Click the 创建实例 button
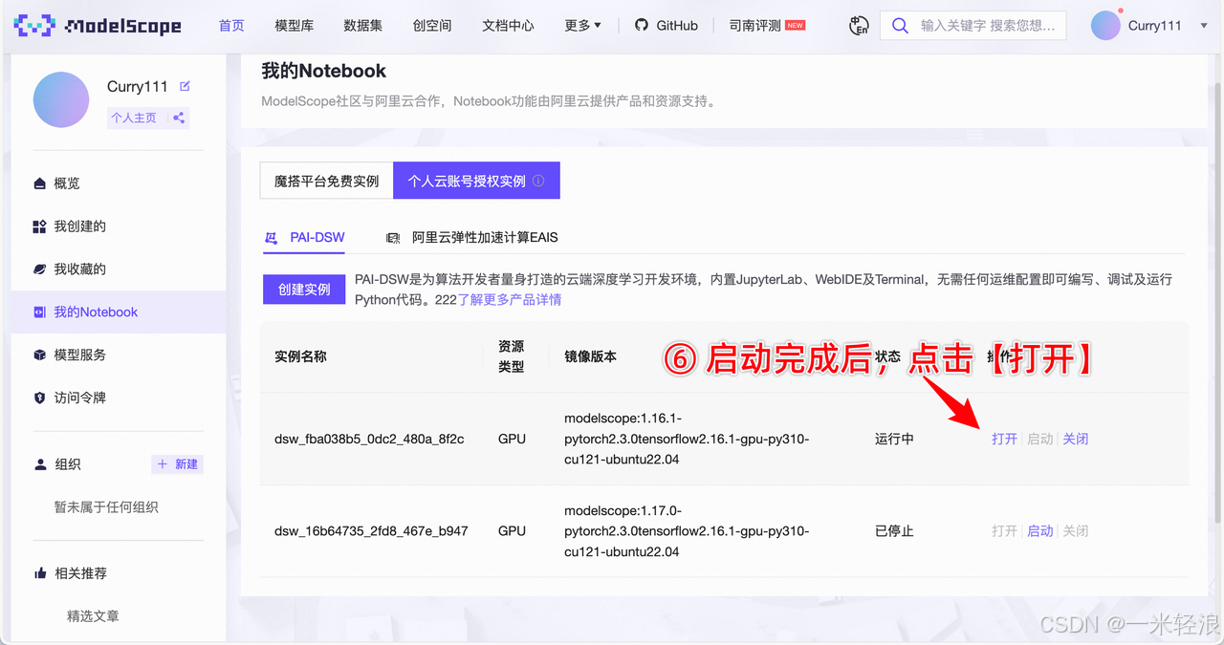This screenshot has height=645, width=1224. (303, 290)
